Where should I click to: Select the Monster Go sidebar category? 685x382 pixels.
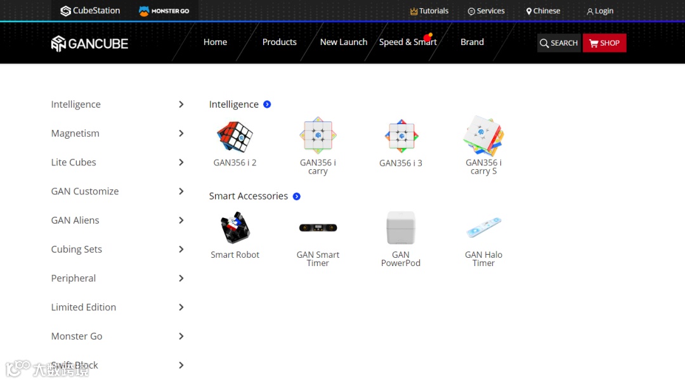pyautogui.click(x=77, y=336)
